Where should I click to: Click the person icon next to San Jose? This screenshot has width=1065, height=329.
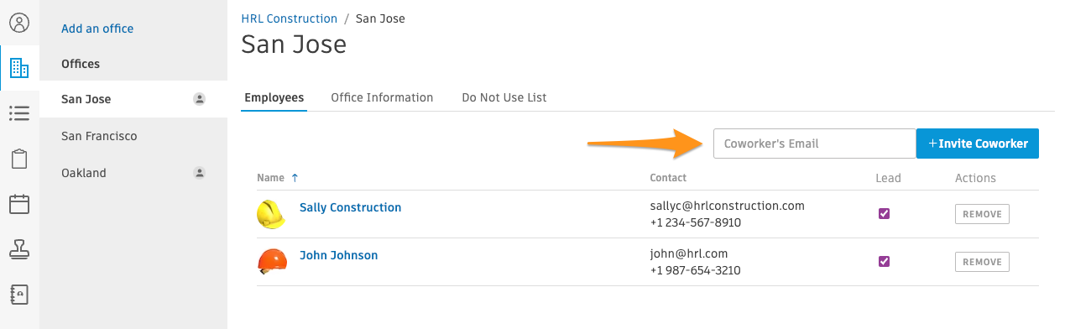pyautogui.click(x=200, y=99)
